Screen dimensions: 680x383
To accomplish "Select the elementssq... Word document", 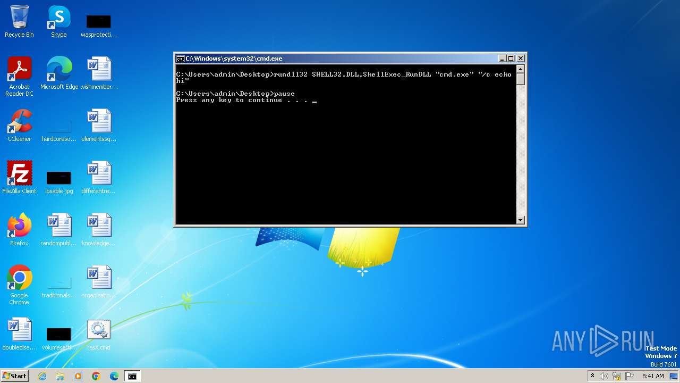I will [99, 126].
